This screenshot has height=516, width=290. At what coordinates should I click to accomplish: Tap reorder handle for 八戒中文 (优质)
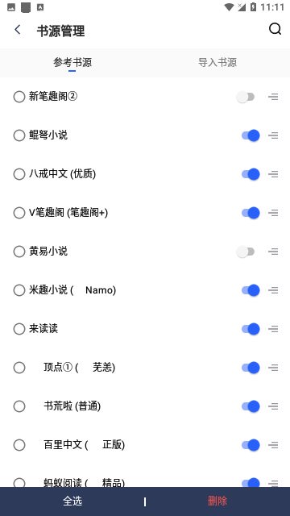coord(273,174)
